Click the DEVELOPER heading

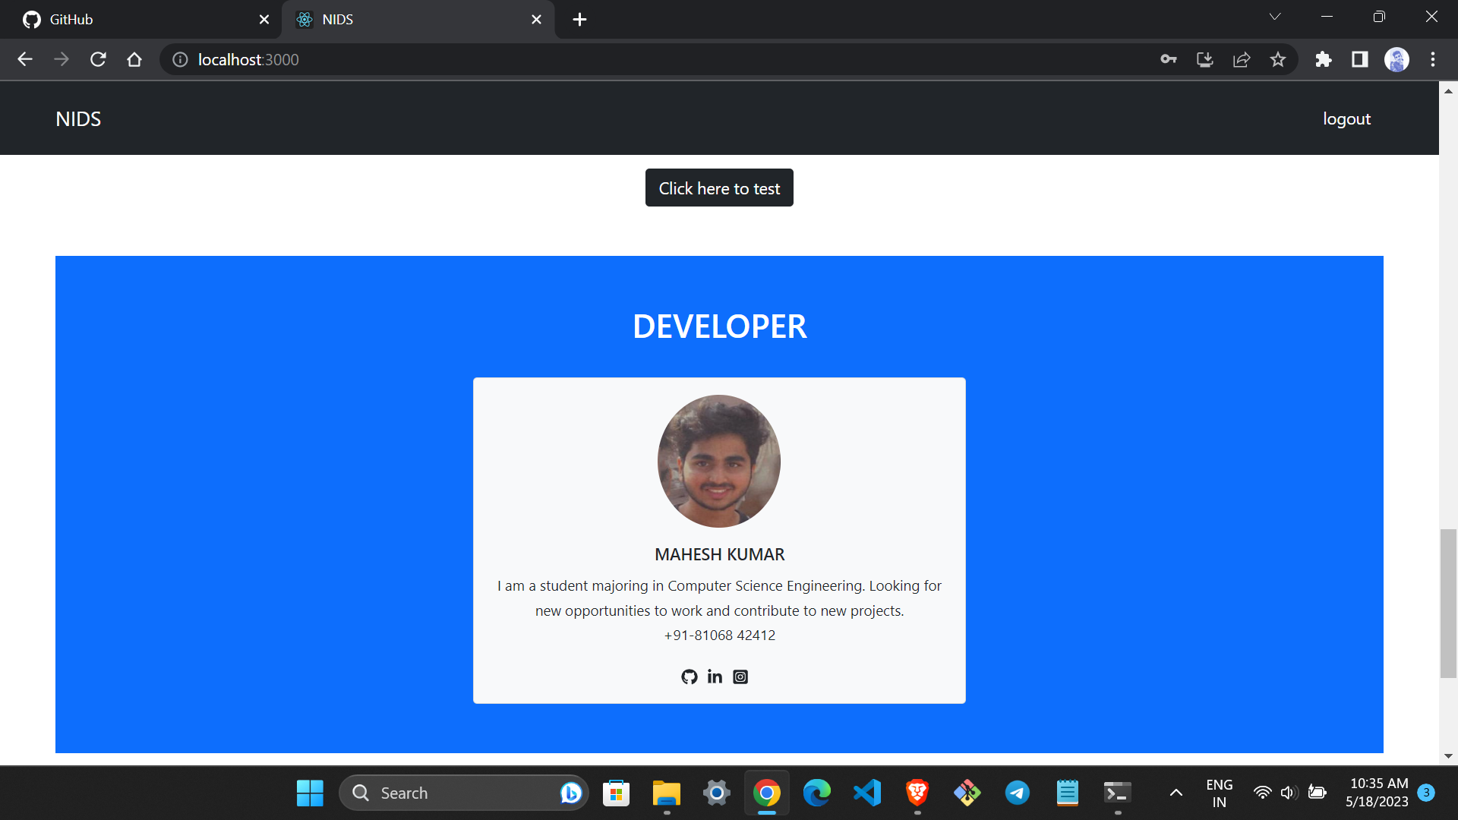point(719,326)
